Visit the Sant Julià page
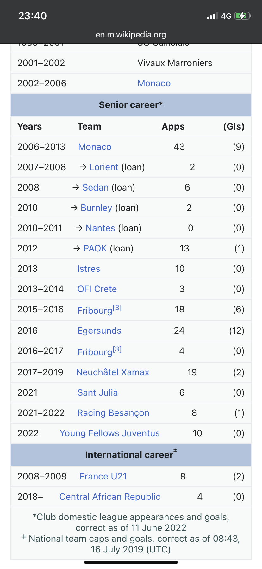The height and width of the screenshot is (569, 262). click(97, 392)
